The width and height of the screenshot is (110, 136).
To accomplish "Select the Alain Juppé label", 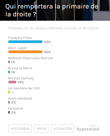I will tap(17, 48).
